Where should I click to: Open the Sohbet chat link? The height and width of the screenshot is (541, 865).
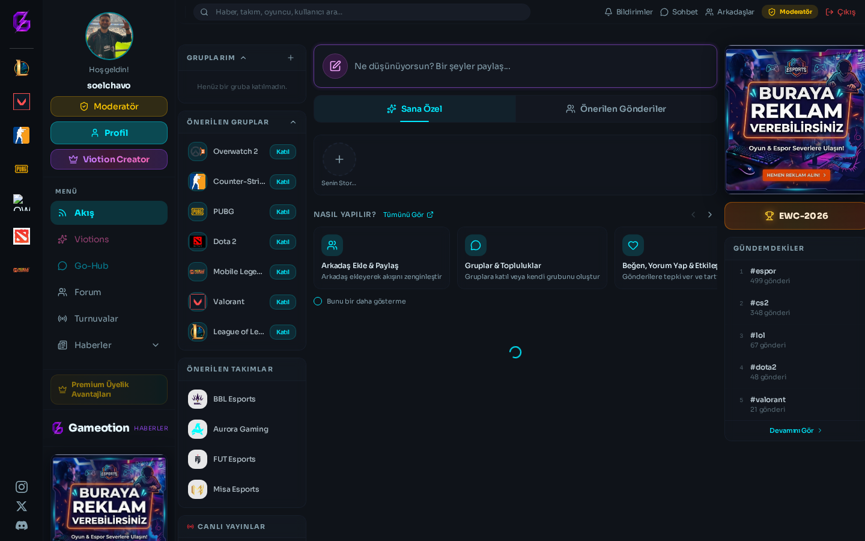[x=679, y=12]
